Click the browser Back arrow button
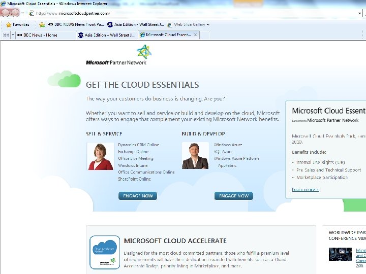The width and height of the screenshot is (366, 274). (6, 13)
